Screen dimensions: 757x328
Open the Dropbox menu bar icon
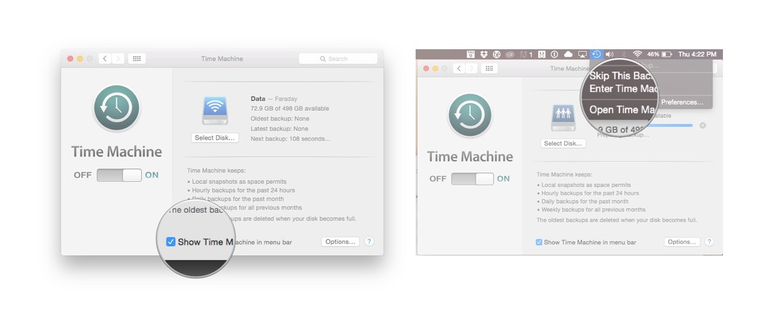484,54
